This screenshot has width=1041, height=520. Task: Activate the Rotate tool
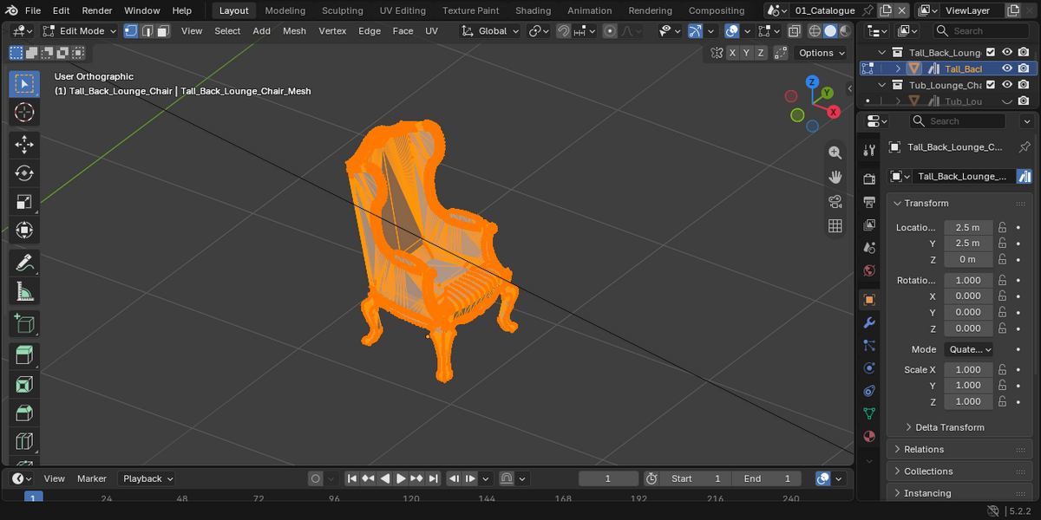pyautogui.click(x=24, y=173)
